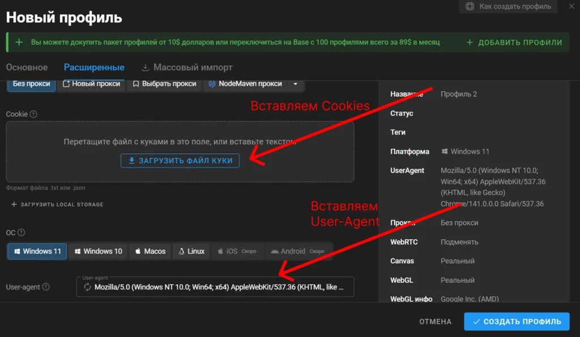Viewport: 580px width, 337px height.
Task: Click the plus icon beside Загрузить Local Storage
Action: coord(14,204)
